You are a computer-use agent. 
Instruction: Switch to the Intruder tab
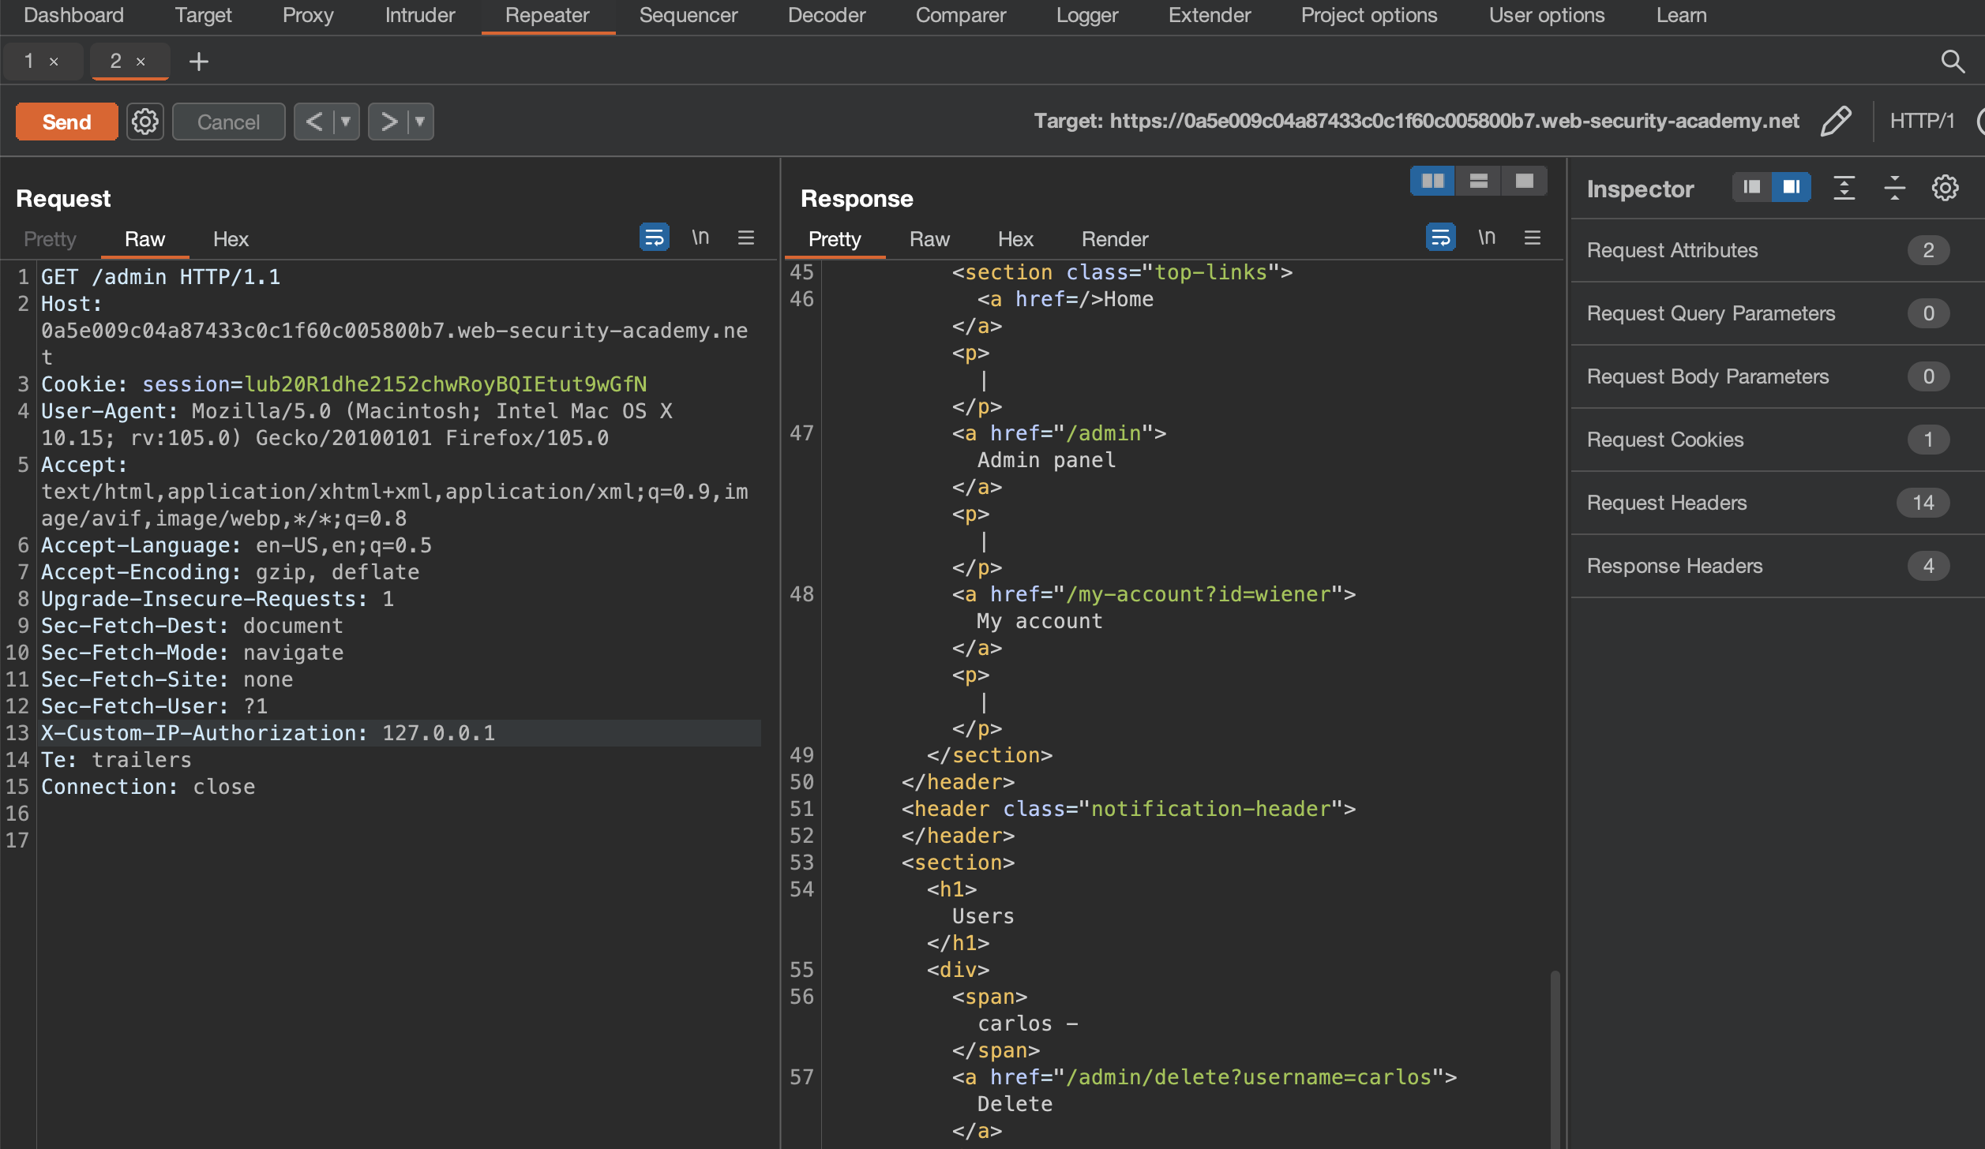point(419,15)
